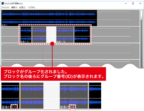Open the 設定(C) menu

22,7
